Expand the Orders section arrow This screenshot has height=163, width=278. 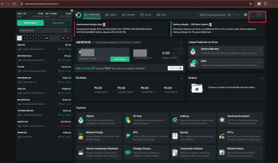pos(262,78)
